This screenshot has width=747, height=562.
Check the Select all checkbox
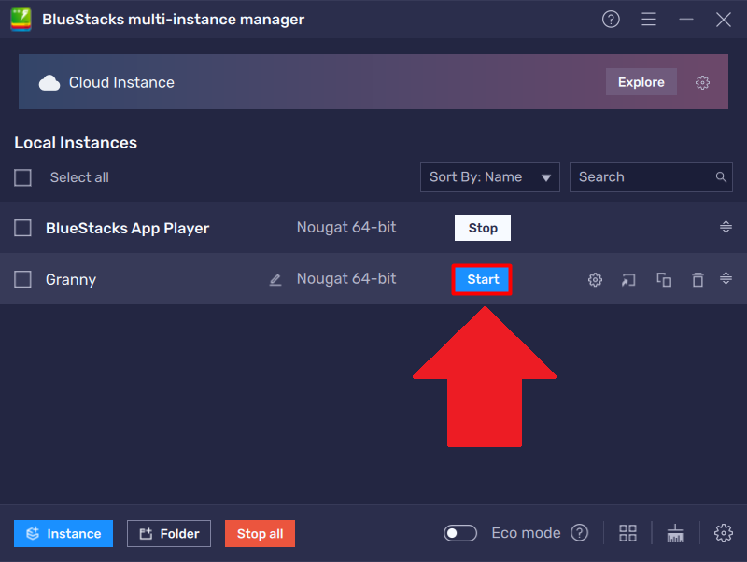[22, 177]
